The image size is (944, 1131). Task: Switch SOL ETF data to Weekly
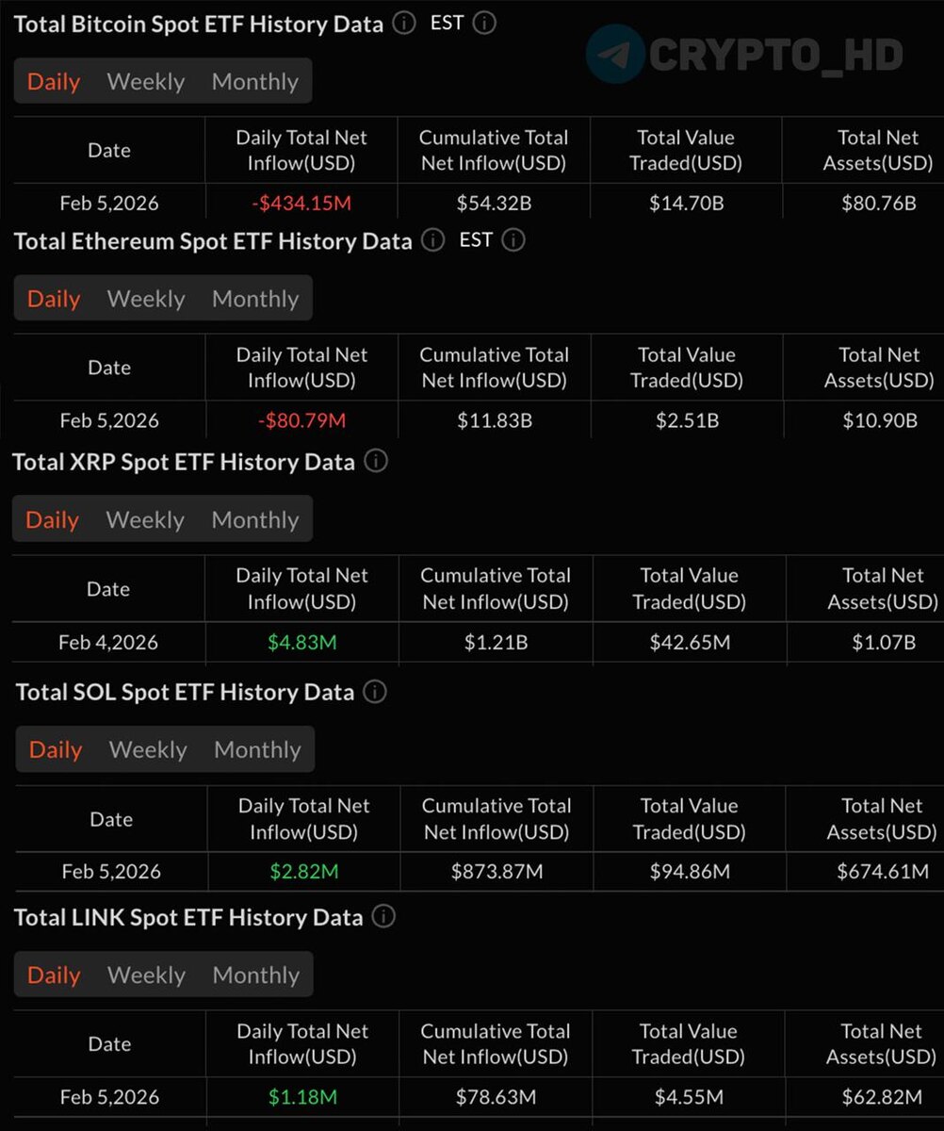tap(148, 749)
